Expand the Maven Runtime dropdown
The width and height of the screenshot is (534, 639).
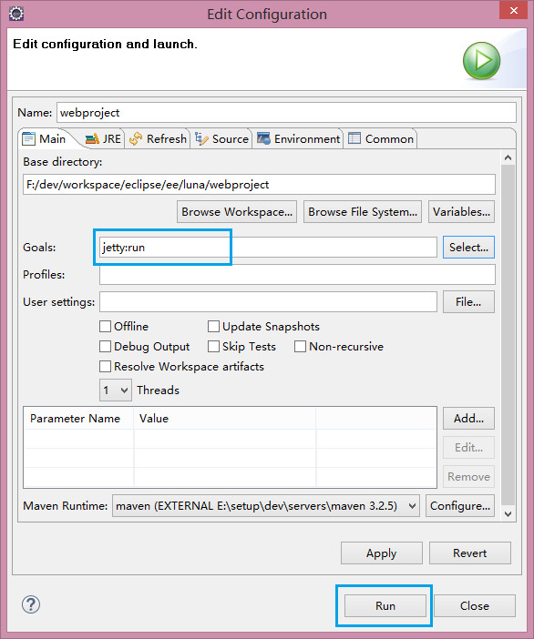pyautogui.click(x=265, y=506)
